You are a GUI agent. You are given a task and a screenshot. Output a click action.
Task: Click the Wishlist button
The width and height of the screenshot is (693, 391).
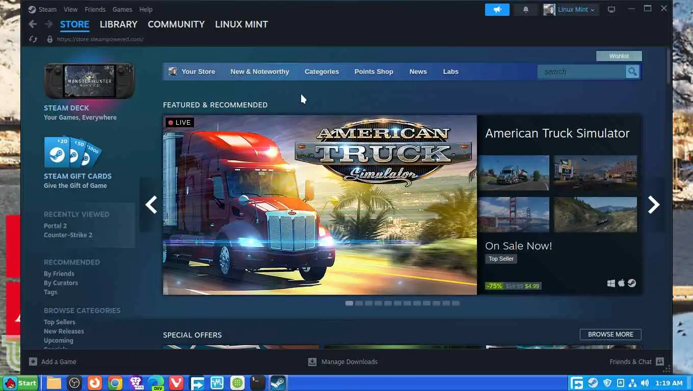tap(619, 56)
